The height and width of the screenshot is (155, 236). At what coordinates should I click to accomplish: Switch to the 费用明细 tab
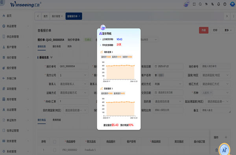(57, 120)
